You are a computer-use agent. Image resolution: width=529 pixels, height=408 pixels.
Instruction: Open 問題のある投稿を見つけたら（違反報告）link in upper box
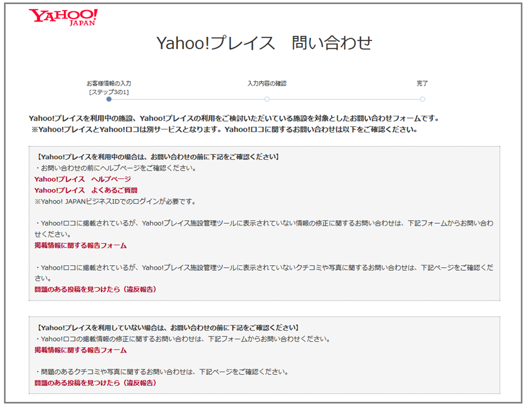point(95,289)
